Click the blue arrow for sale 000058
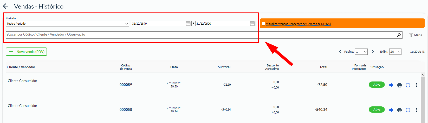Viewport: 428px width, 123px height. pyautogui.click(x=391, y=110)
